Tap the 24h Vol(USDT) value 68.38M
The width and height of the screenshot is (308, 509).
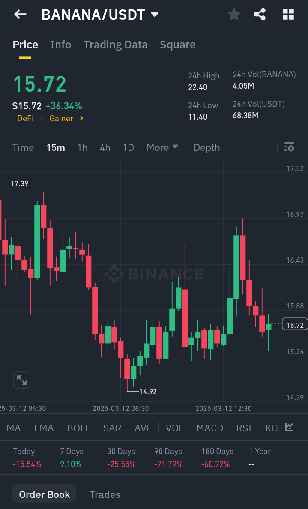[246, 115]
